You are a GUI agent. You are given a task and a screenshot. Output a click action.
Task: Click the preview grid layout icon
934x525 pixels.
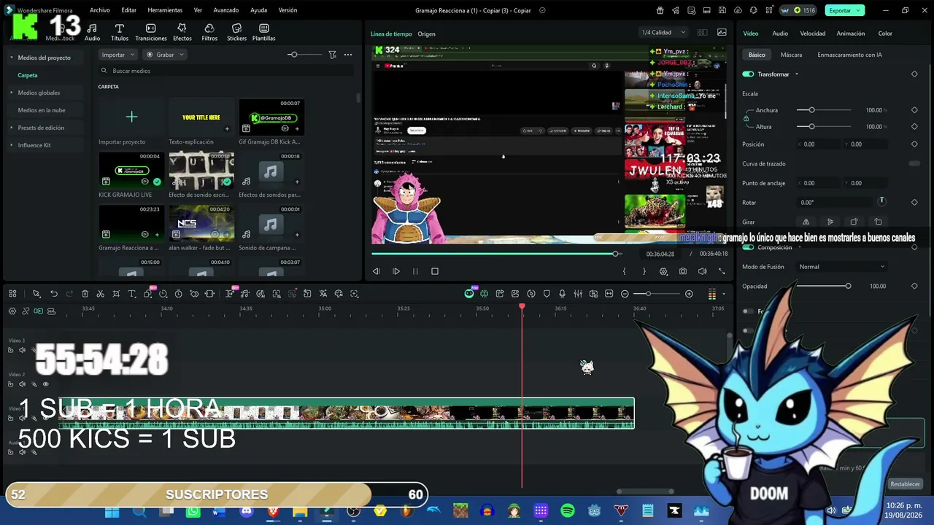(x=702, y=33)
